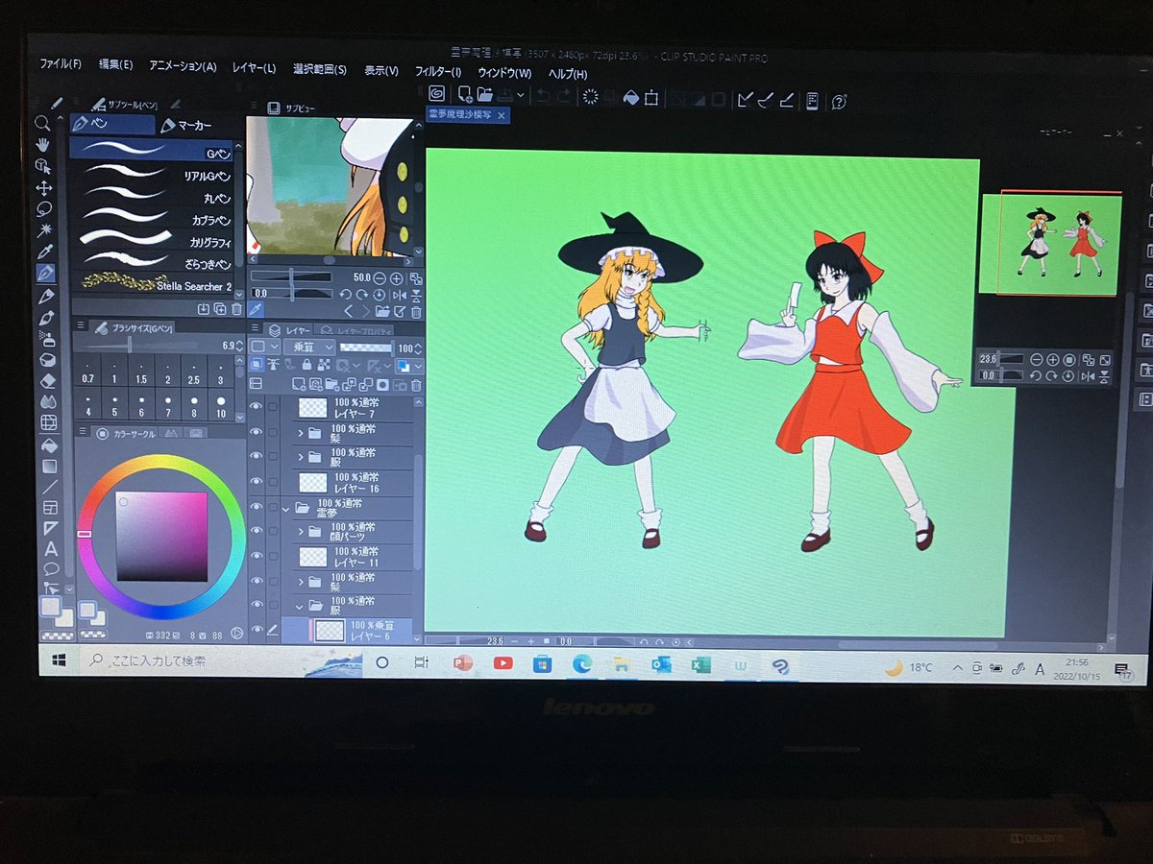The width and height of the screenshot is (1153, 864).
Task: Open アニメーション(A) menu
Action: (183, 66)
